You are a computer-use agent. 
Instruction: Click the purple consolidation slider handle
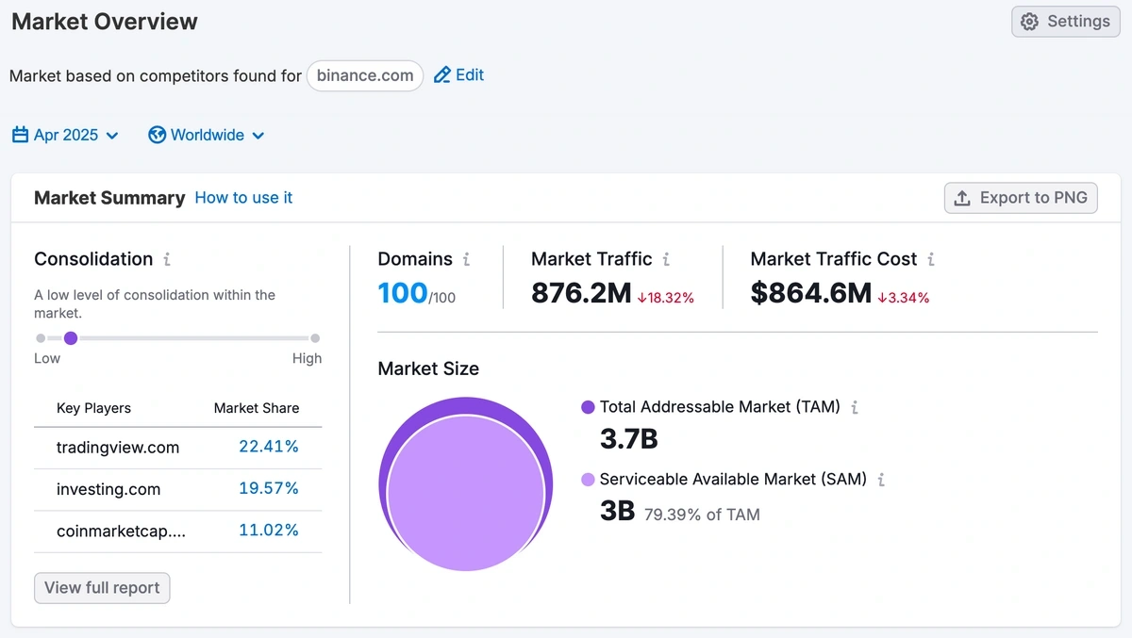tap(71, 338)
